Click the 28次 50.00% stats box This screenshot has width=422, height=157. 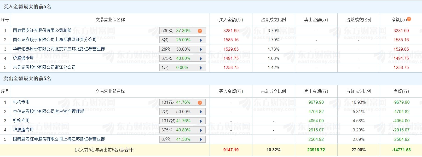tap(182, 49)
